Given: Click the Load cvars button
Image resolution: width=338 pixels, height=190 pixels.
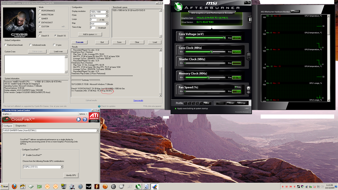Looking at the screenshot, I should pos(58,52).
